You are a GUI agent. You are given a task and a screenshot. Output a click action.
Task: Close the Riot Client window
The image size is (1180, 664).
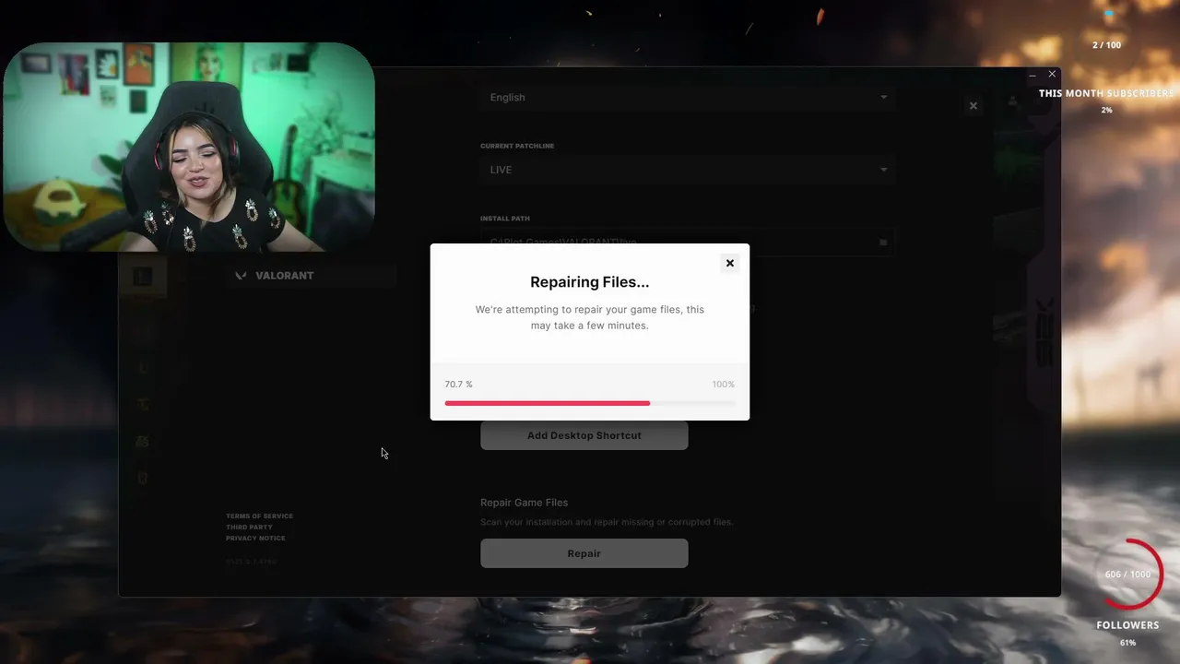(1052, 74)
